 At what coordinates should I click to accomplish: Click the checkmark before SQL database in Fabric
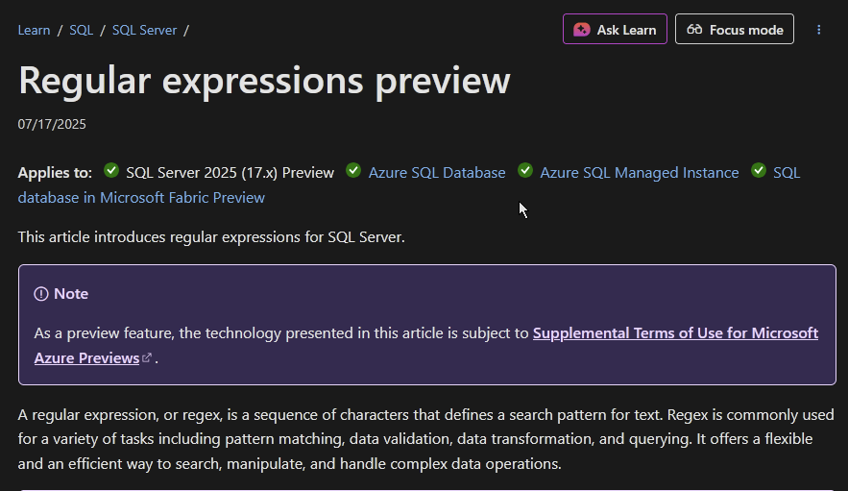(759, 171)
